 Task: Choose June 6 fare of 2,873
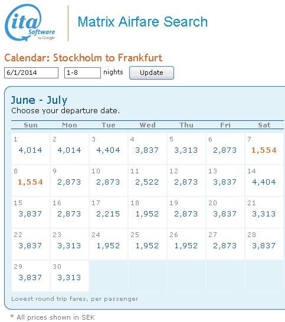[225, 150]
